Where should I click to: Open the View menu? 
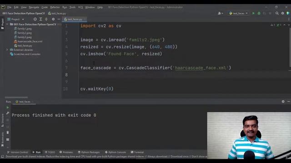coord(24,7)
